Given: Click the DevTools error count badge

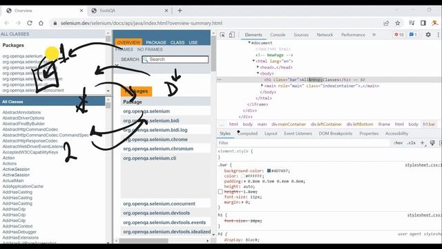Looking at the screenshot, I should coord(399,35).
